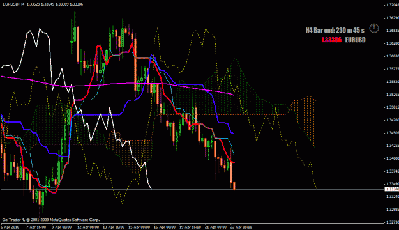
Task: Click the highlighted current price tag on scale
Action: click(x=392, y=189)
